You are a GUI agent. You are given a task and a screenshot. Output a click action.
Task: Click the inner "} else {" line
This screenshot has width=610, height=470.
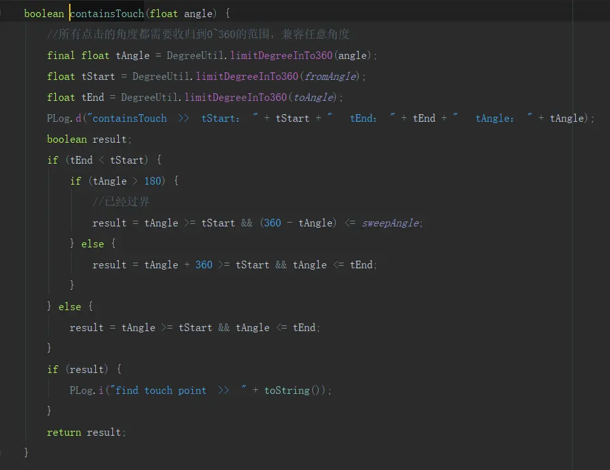(x=93, y=244)
